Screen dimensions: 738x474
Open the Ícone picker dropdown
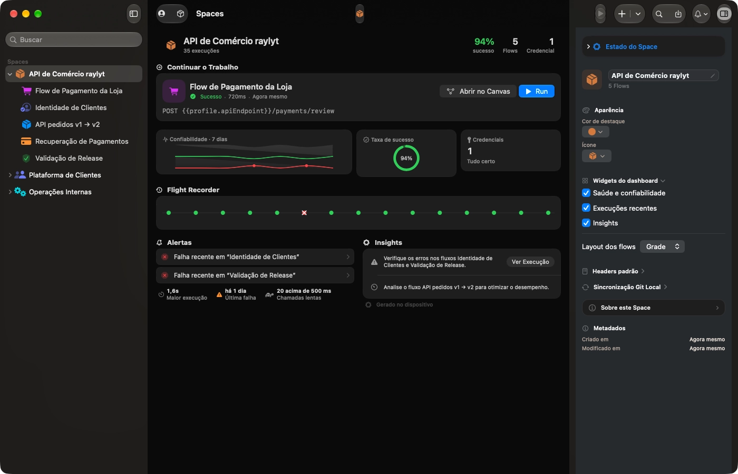(597, 156)
